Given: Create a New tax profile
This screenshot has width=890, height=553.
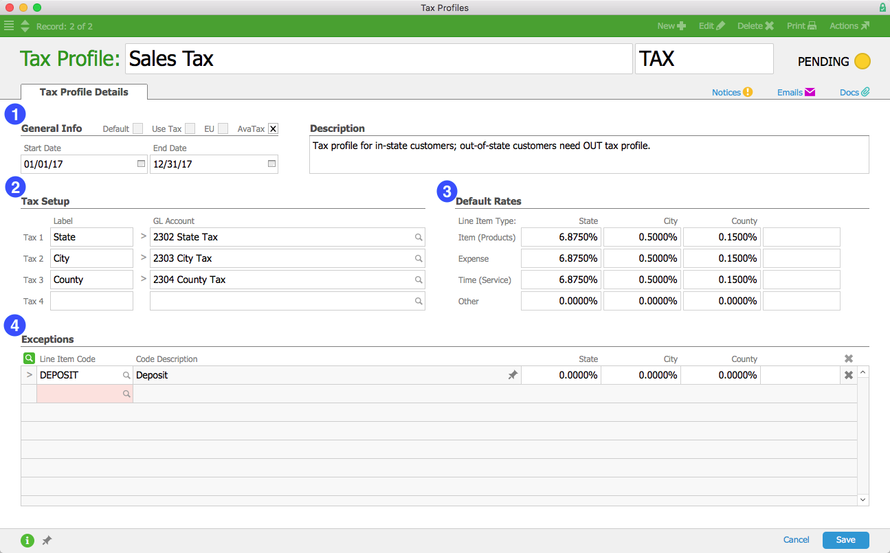Looking at the screenshot, I should tap(671, 26).
